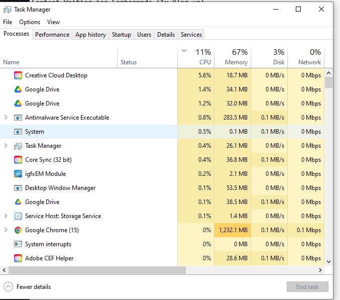Click the 5.6% CPU cell
Viewport: 340px width, 300px height.
(196, 75)
